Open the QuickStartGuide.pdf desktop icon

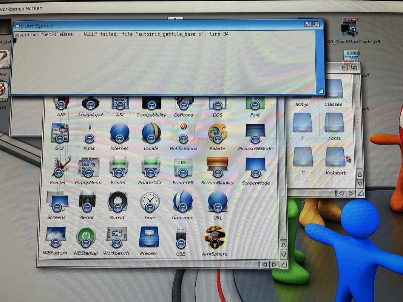(349, 27)
